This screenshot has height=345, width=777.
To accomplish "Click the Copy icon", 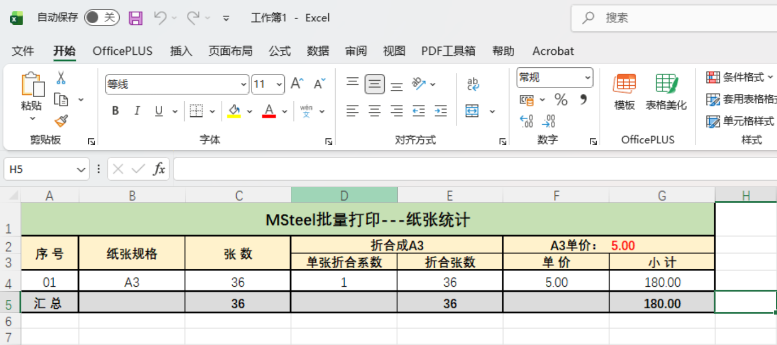I will coord(61,99).
